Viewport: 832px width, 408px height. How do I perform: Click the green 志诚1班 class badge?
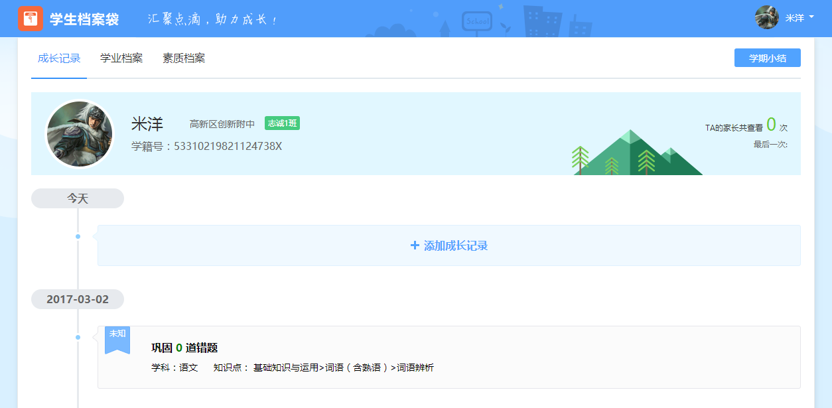282,123
